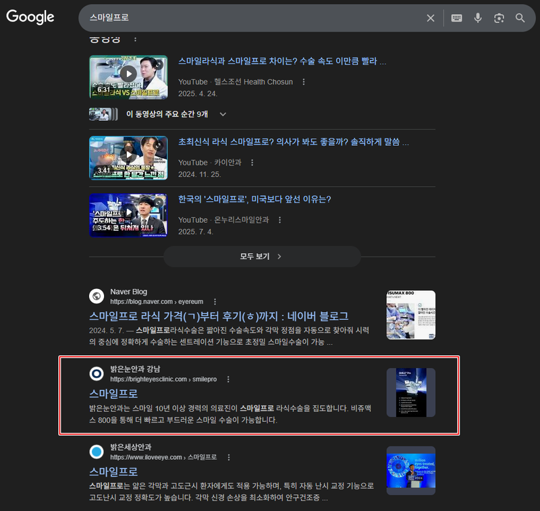Open video 한국의 '스마일프로', 미국보다 앞선 이유는?
Viewport: 540px width, 511px height.
tap(254, 199)
